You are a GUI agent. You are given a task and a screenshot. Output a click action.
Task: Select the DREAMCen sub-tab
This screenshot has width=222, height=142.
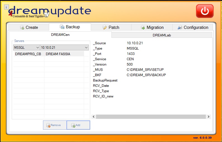(60, 35)
